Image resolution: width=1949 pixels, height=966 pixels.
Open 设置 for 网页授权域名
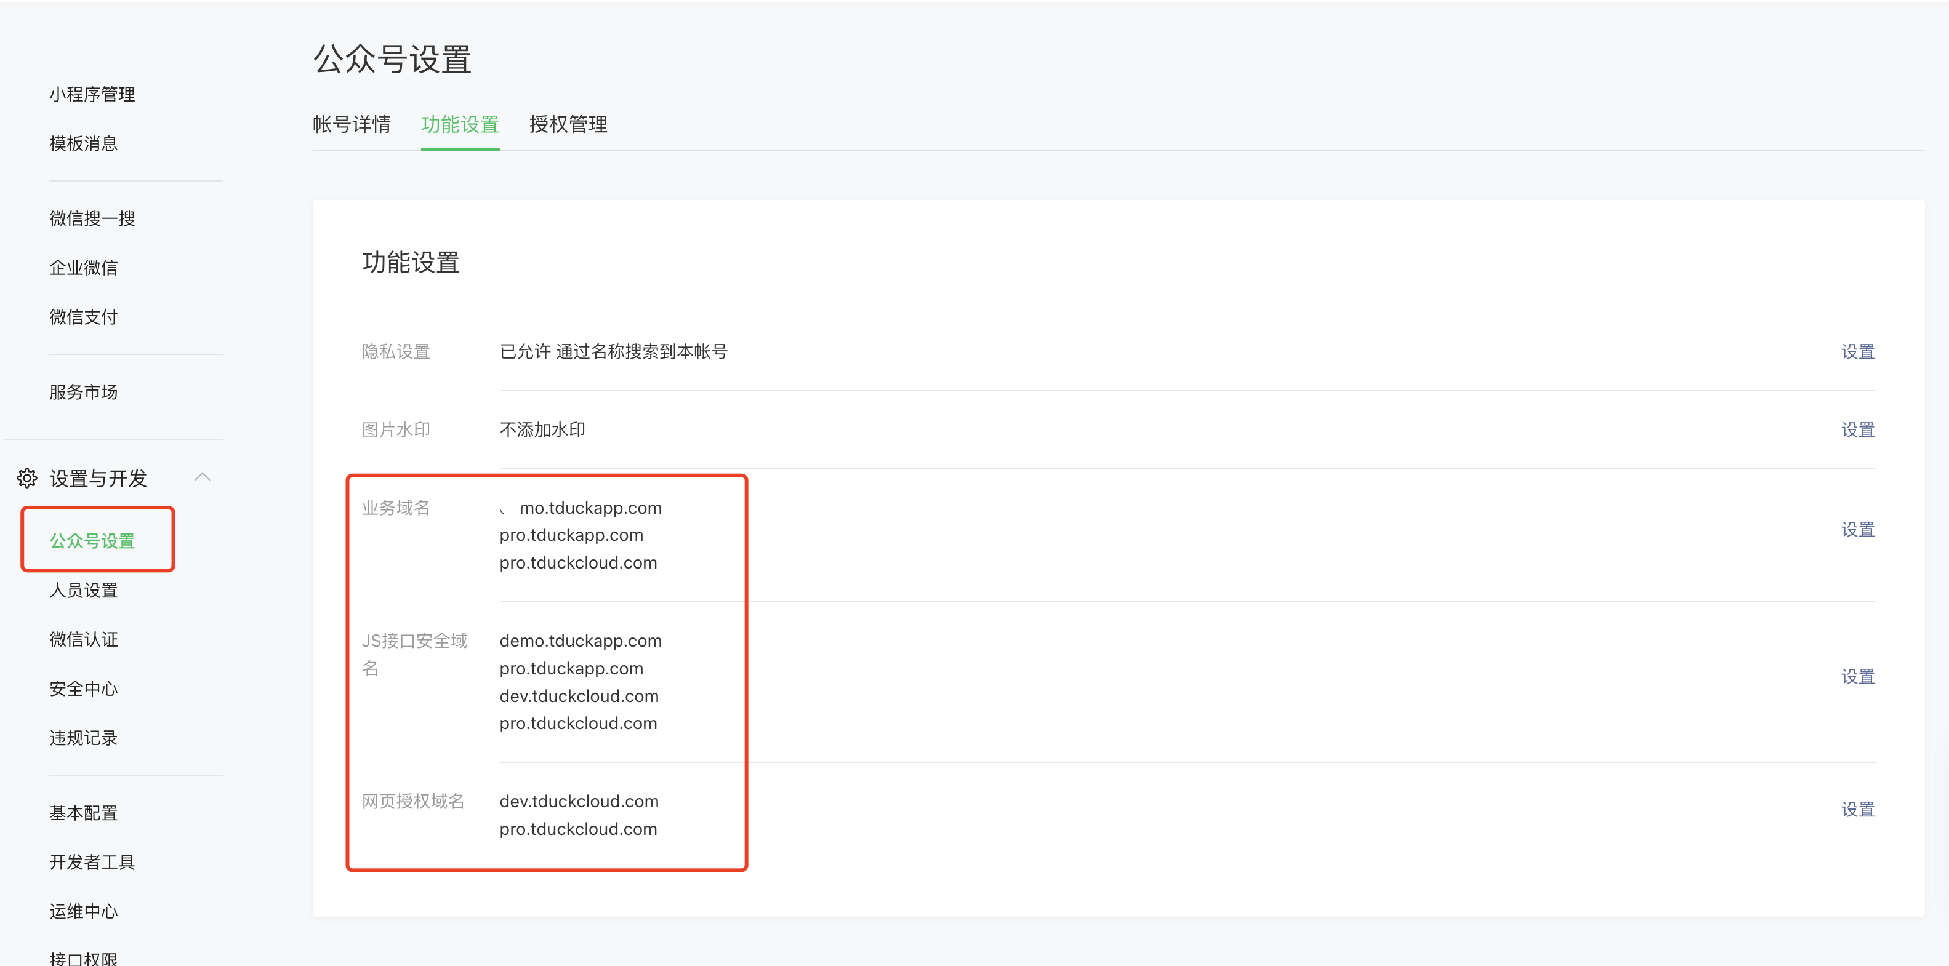click(1857, 810)
